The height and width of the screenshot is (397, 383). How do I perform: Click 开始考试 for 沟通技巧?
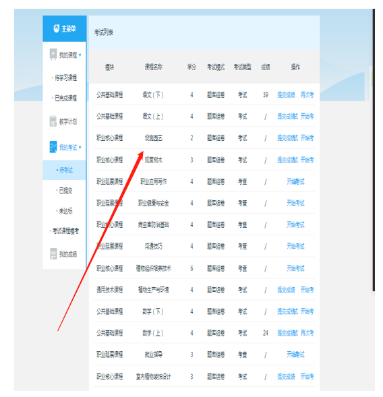coord(295,246)
